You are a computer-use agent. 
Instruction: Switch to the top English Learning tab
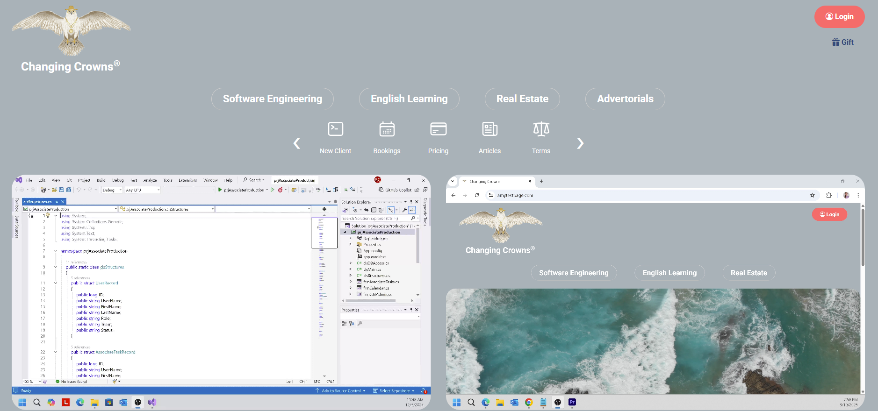[409, 99]
